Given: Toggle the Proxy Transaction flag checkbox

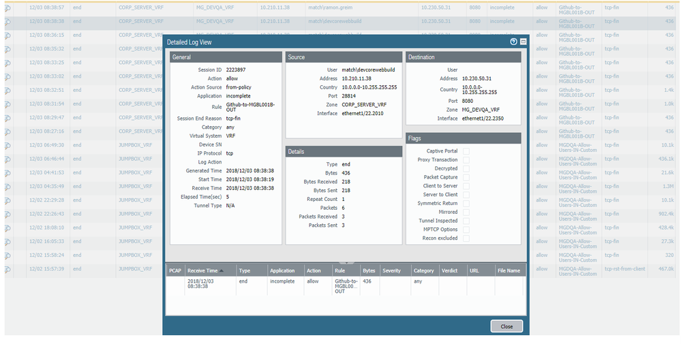Looking at the screenshot, I should point(466,159).
